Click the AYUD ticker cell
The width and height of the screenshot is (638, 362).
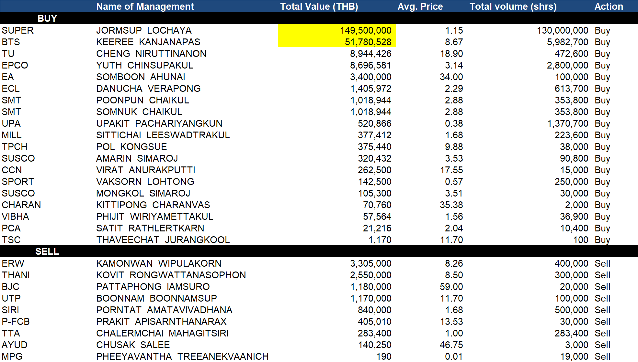click(15, 345)
